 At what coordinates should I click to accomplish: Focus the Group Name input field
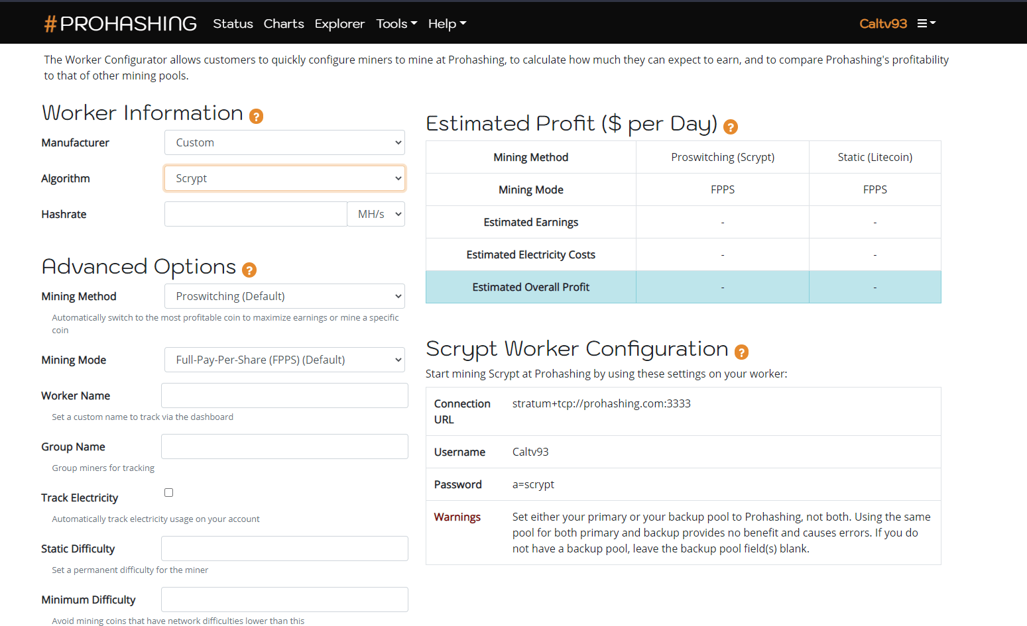(284, 446)
